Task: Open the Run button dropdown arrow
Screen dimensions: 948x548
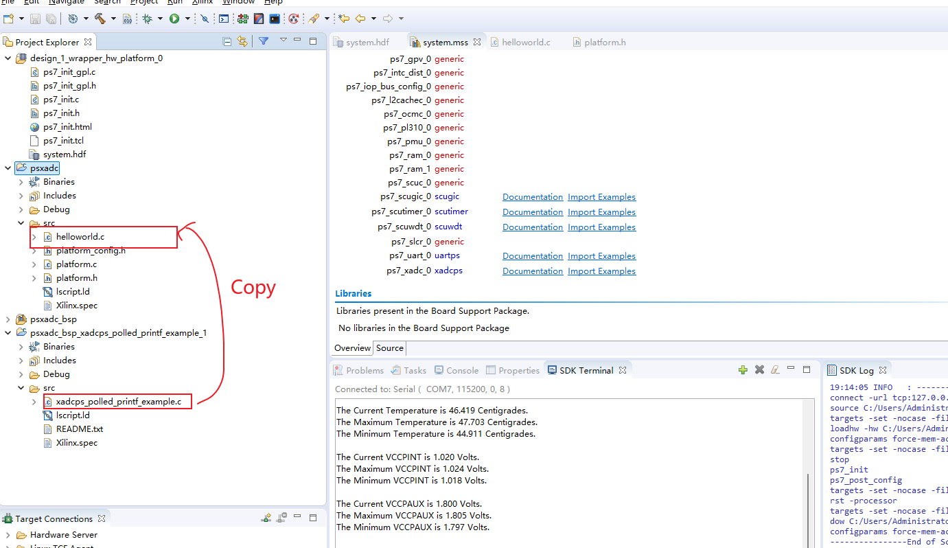Action: click(x=187, y=19)
